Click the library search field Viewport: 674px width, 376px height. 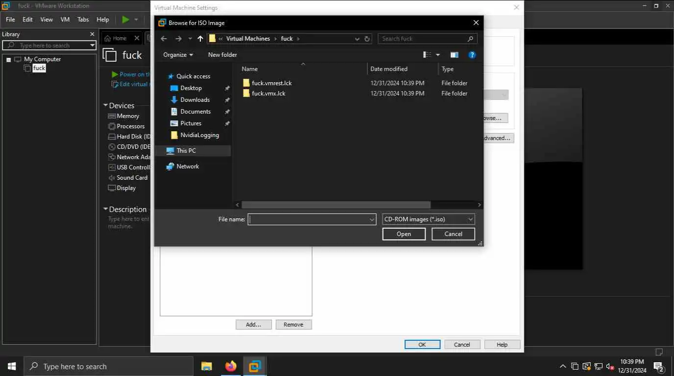pos(49,46)
